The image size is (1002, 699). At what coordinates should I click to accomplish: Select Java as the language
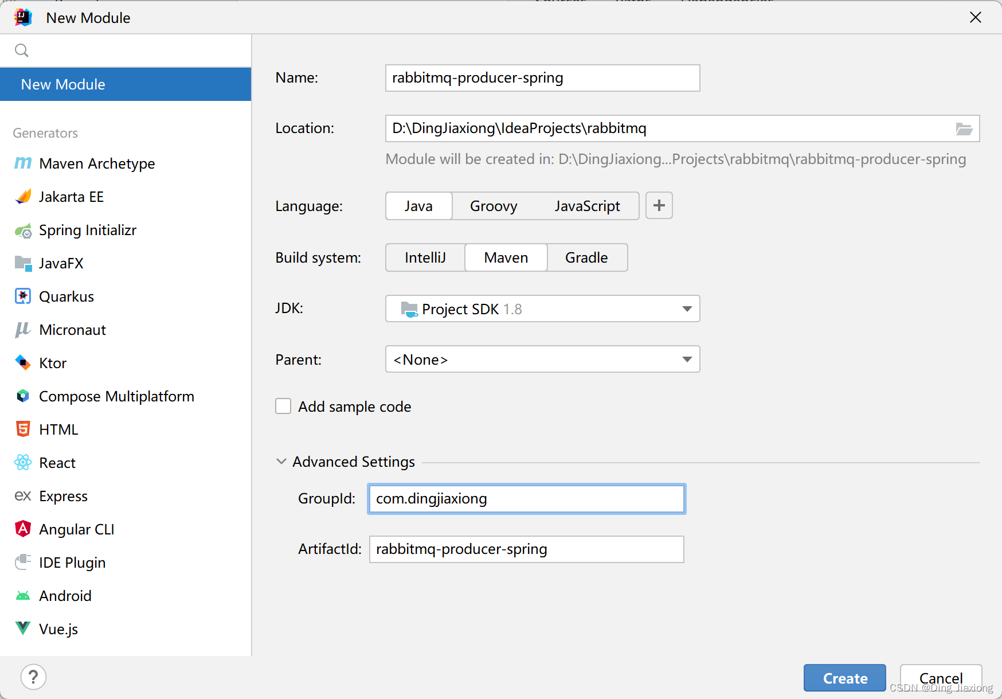418,206
